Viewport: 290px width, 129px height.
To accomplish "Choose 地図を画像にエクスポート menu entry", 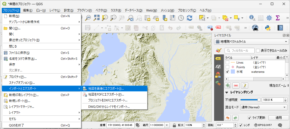I will [x=114, y=88].
